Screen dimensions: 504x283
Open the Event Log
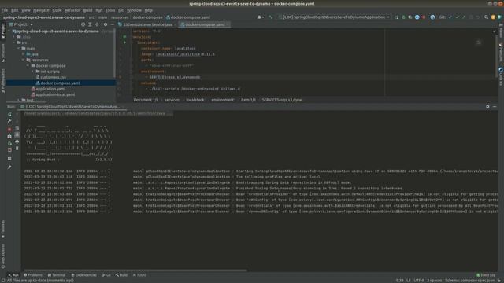pos(486,275)
